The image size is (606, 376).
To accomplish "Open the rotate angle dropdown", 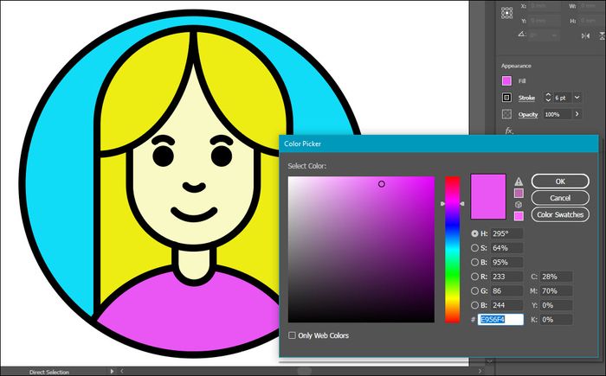I will pos(555,35).
